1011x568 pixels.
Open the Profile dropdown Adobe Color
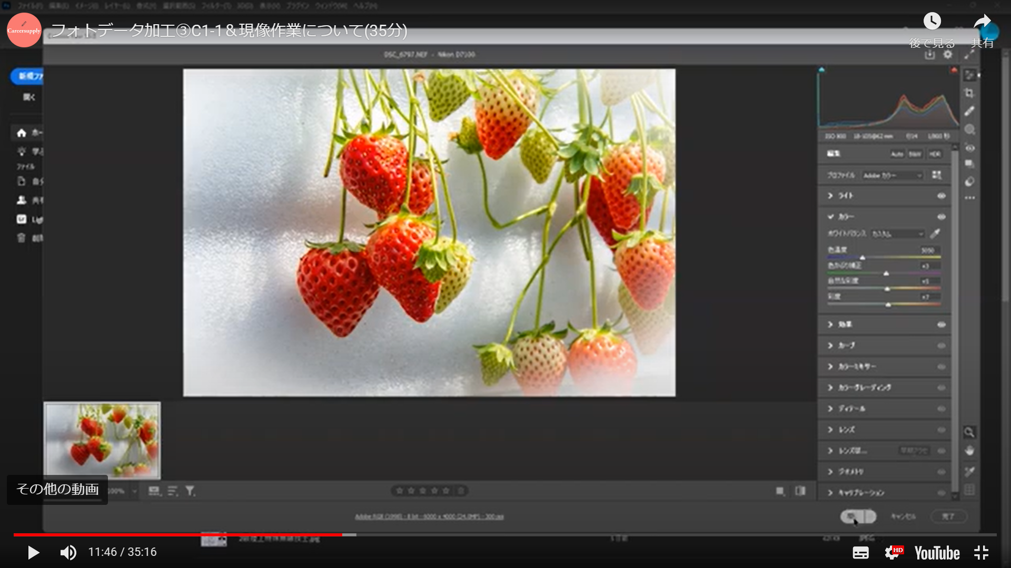tap(893, 175)
